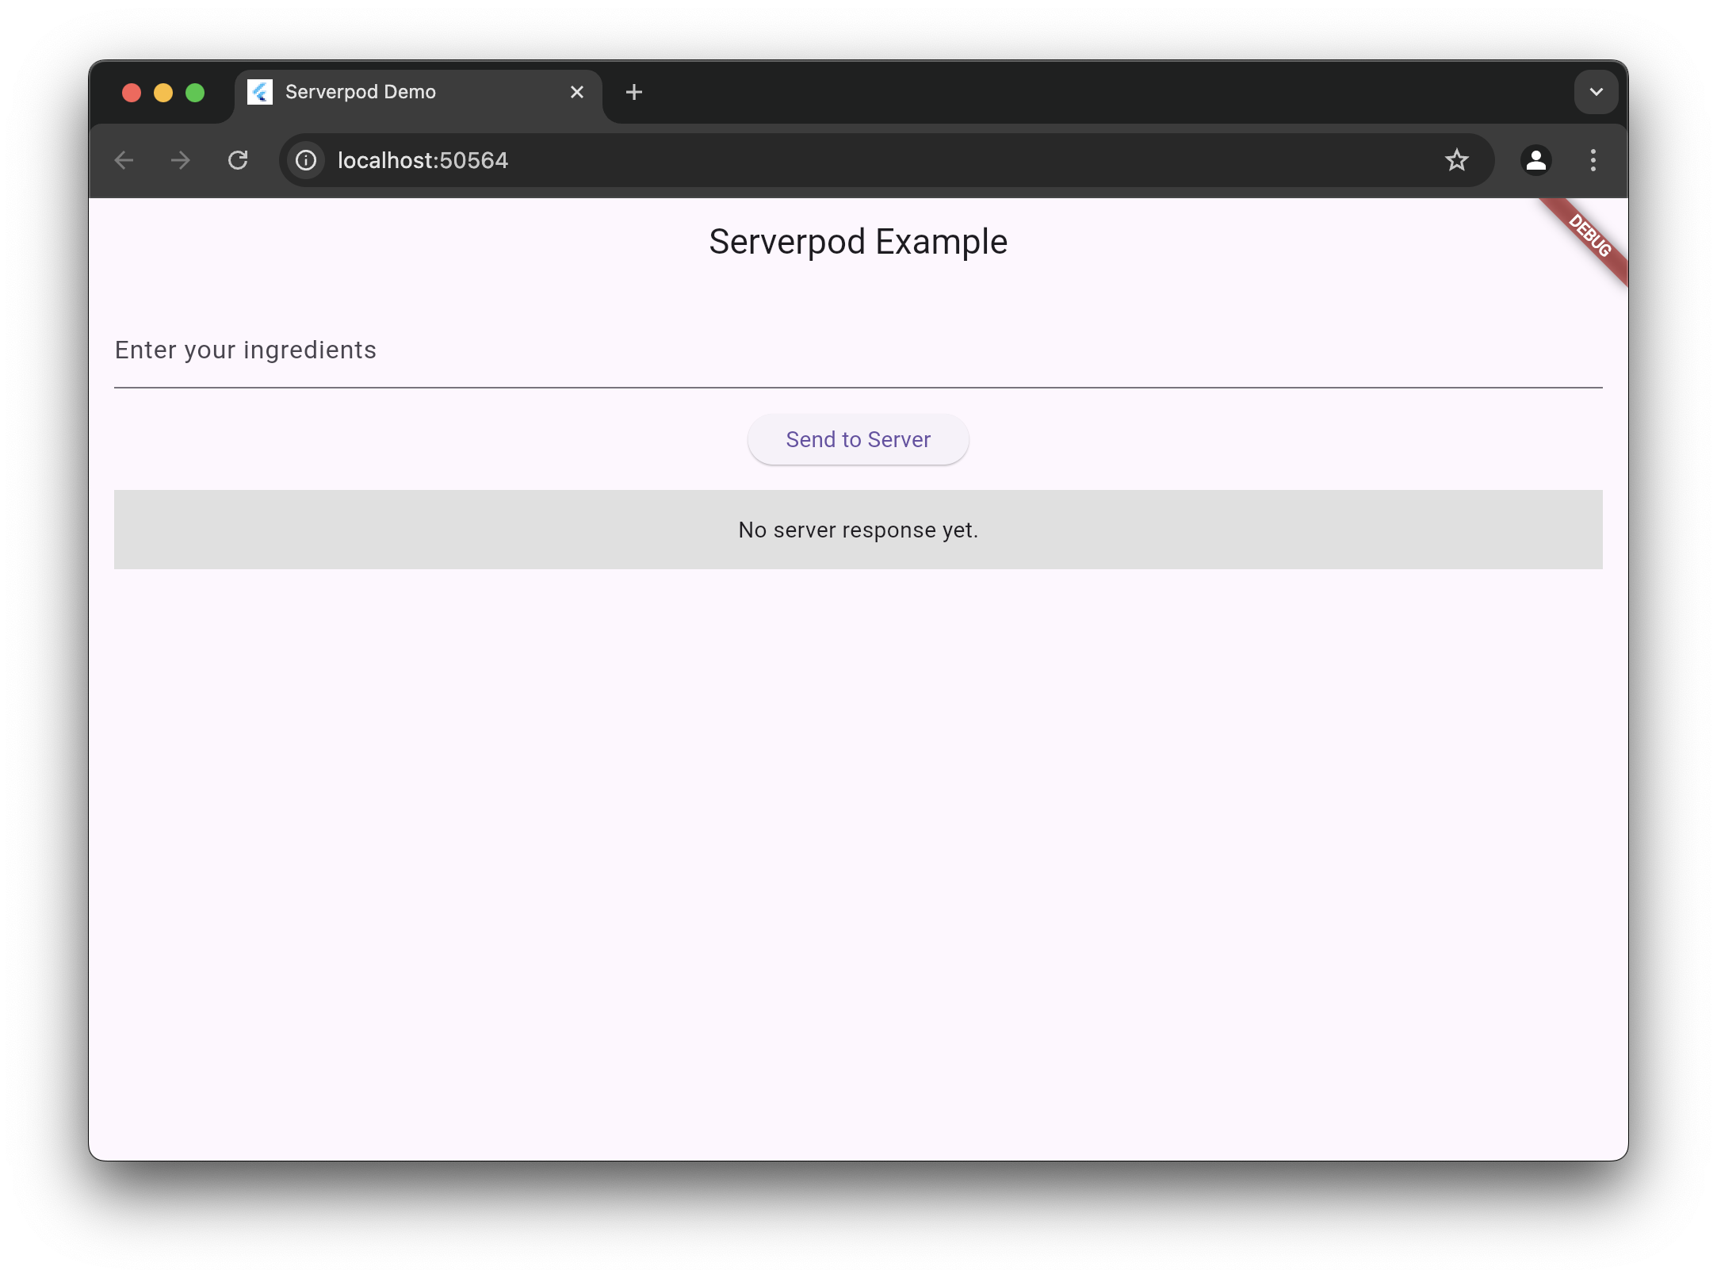The width and height of the screenshot is (1717, 1278).
Task: Close the Serverpod Demo tab
Action: point(577,92)
